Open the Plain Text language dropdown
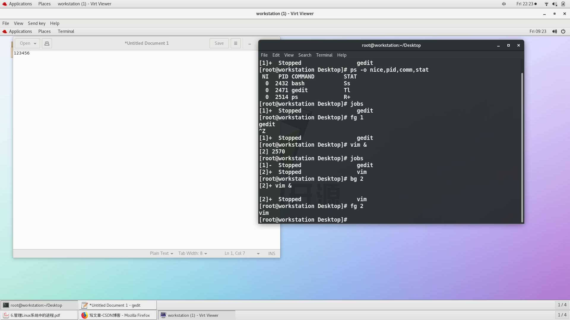This screenshot has height=320, width=570. pos(161,253)
